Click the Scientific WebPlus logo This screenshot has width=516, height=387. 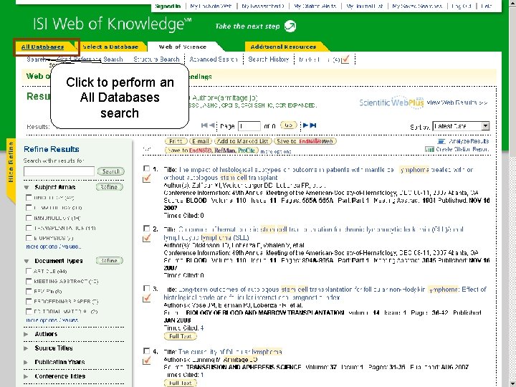[x=391, y=102]
